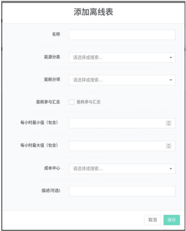Image resolution: width=186 pixels, height=231 pixels.
Task: Click the 成本中心 field label
Action: point(52,168)
